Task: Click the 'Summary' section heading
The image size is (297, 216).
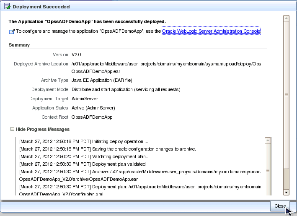Action: pyautogui.click(x=19, y=45)
